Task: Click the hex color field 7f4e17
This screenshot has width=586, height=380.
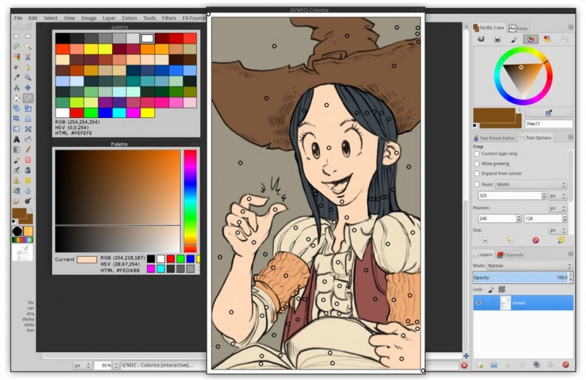Action: click(549, 123)
